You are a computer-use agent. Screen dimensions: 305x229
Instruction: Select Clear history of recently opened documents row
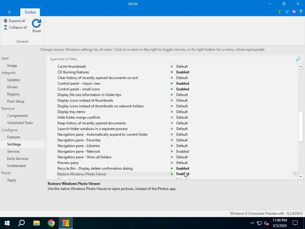[x=98, y=78]
